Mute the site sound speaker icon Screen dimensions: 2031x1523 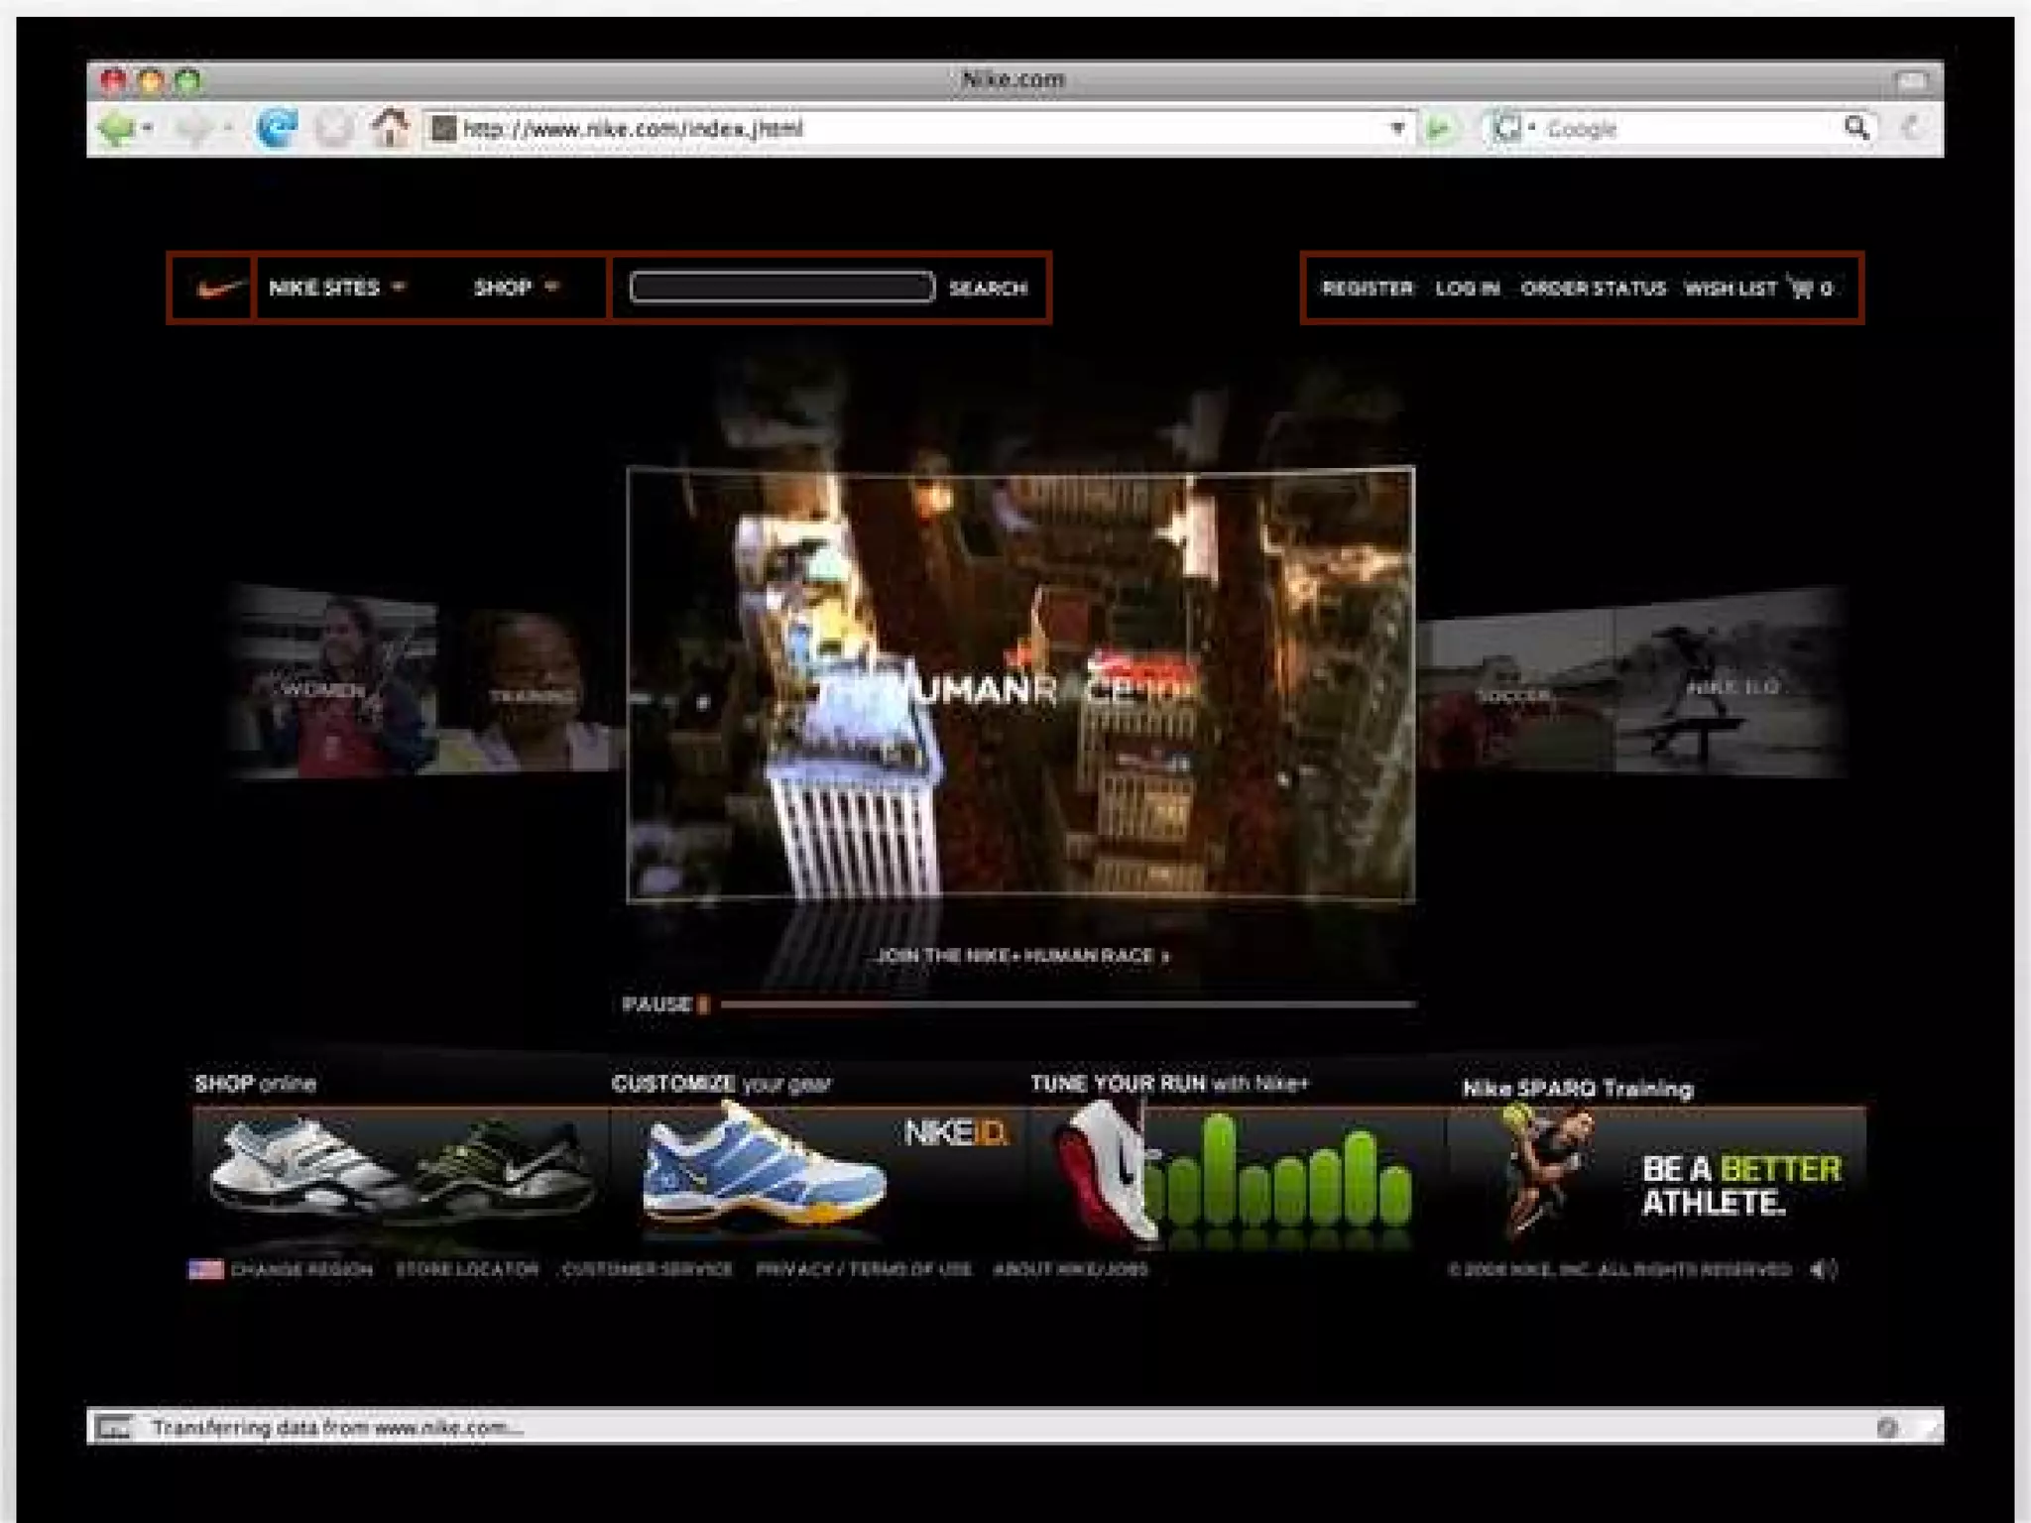[1823, 1269]
